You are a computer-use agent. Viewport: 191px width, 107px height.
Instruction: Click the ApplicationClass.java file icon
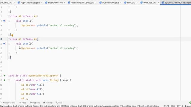tap(19, 3)
